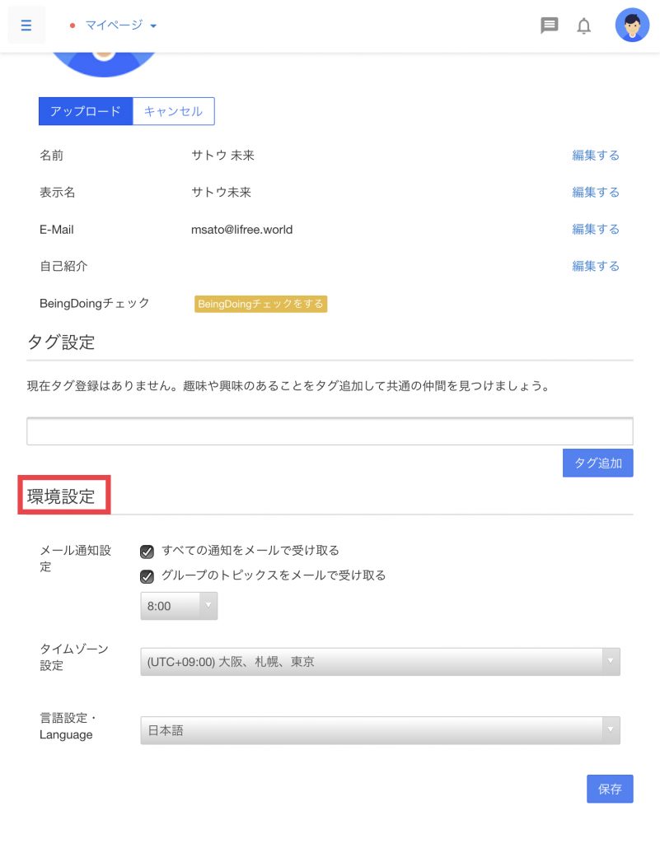Click the キャンセル button
Viewport: 660px width, 843px height.
173,111
